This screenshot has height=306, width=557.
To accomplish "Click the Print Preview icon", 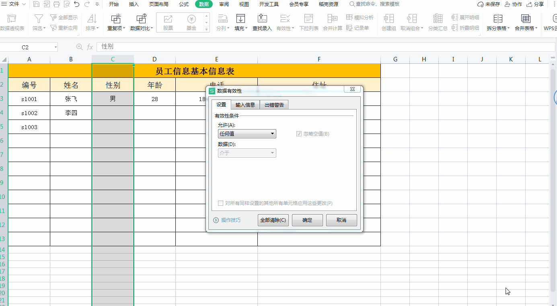I will (66, 4).
